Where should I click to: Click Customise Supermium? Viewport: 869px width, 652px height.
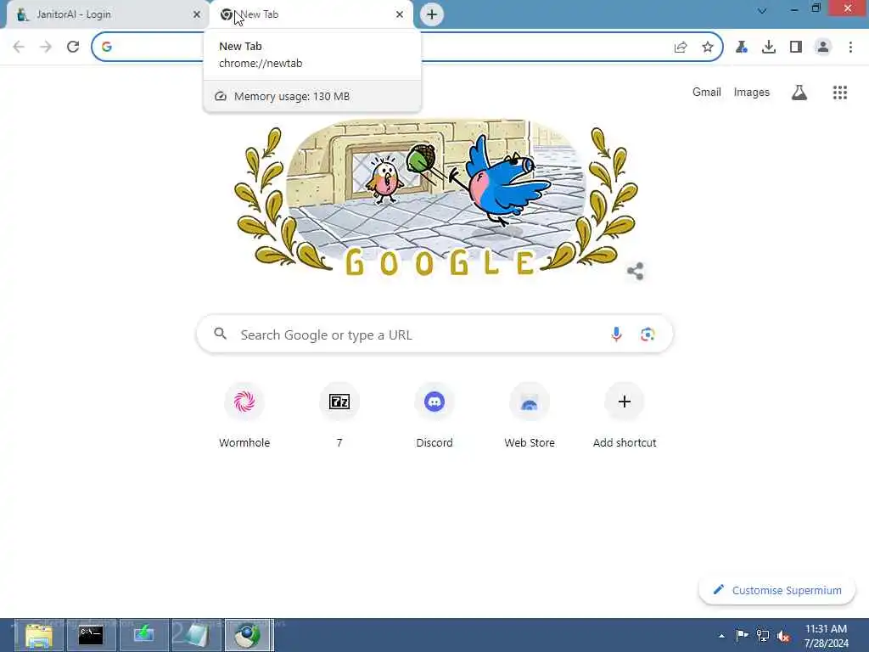pos(777,590)
